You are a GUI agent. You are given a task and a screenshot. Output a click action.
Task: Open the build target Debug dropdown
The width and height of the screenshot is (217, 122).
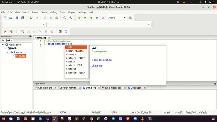[117, 18]
